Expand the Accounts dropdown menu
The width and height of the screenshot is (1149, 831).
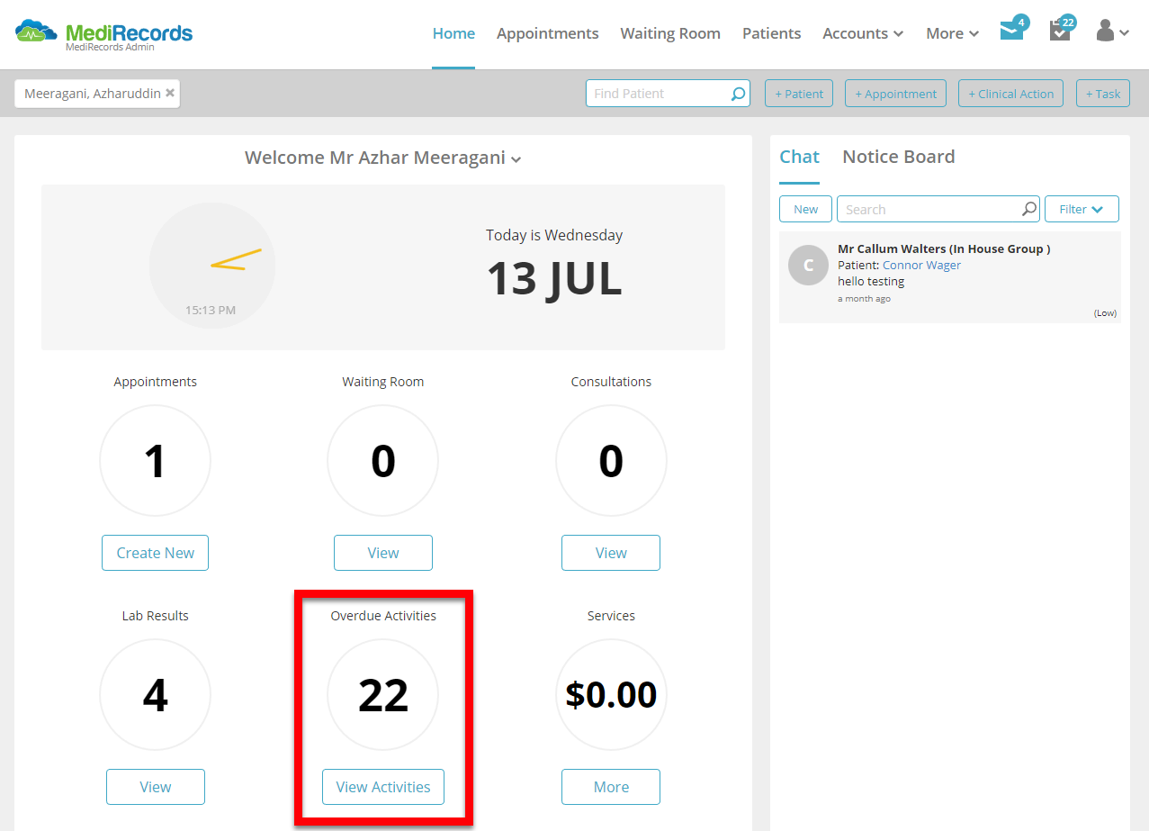(863, 33)
